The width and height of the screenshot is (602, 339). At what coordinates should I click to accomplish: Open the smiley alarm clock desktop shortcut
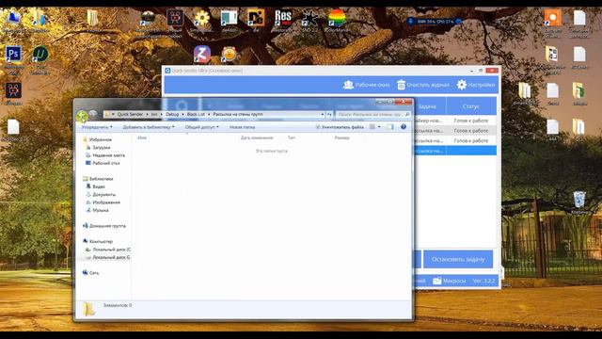[229, 55]
